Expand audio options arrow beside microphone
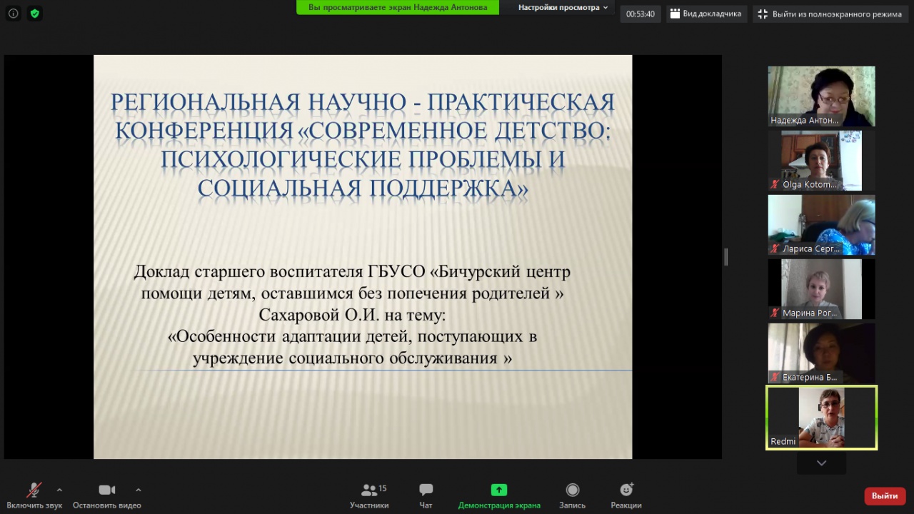The height and width of the screenshot is (514, 914). pos(59,490)
